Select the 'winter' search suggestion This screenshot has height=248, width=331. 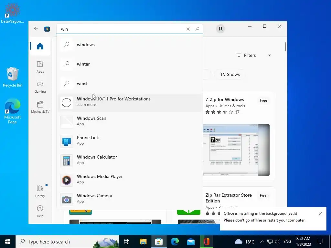(x=130, y=64)
